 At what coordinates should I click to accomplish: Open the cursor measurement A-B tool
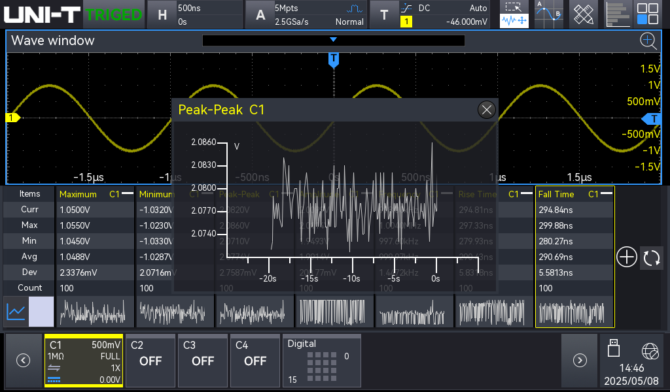(x=548, y=14)
